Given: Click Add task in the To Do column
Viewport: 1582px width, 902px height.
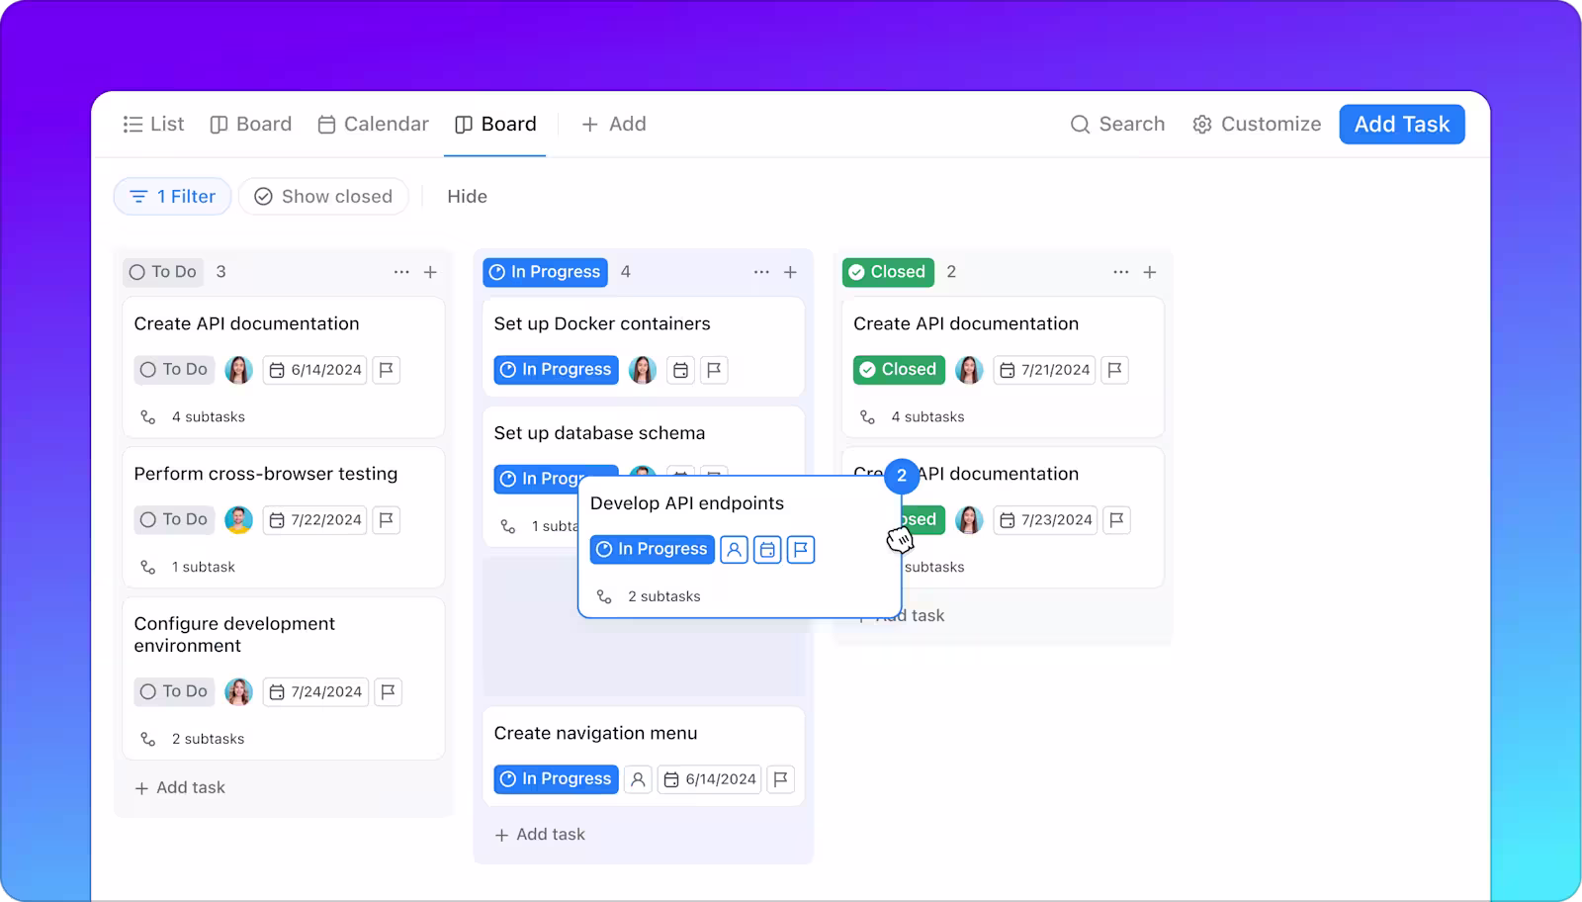Looking at the screenshot, I should [x=180, y=787].
